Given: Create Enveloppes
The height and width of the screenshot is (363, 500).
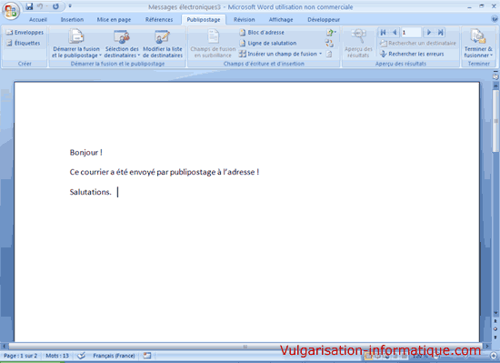Looking at the screenshot, I should pyautogui.click(x=25, y=32).
